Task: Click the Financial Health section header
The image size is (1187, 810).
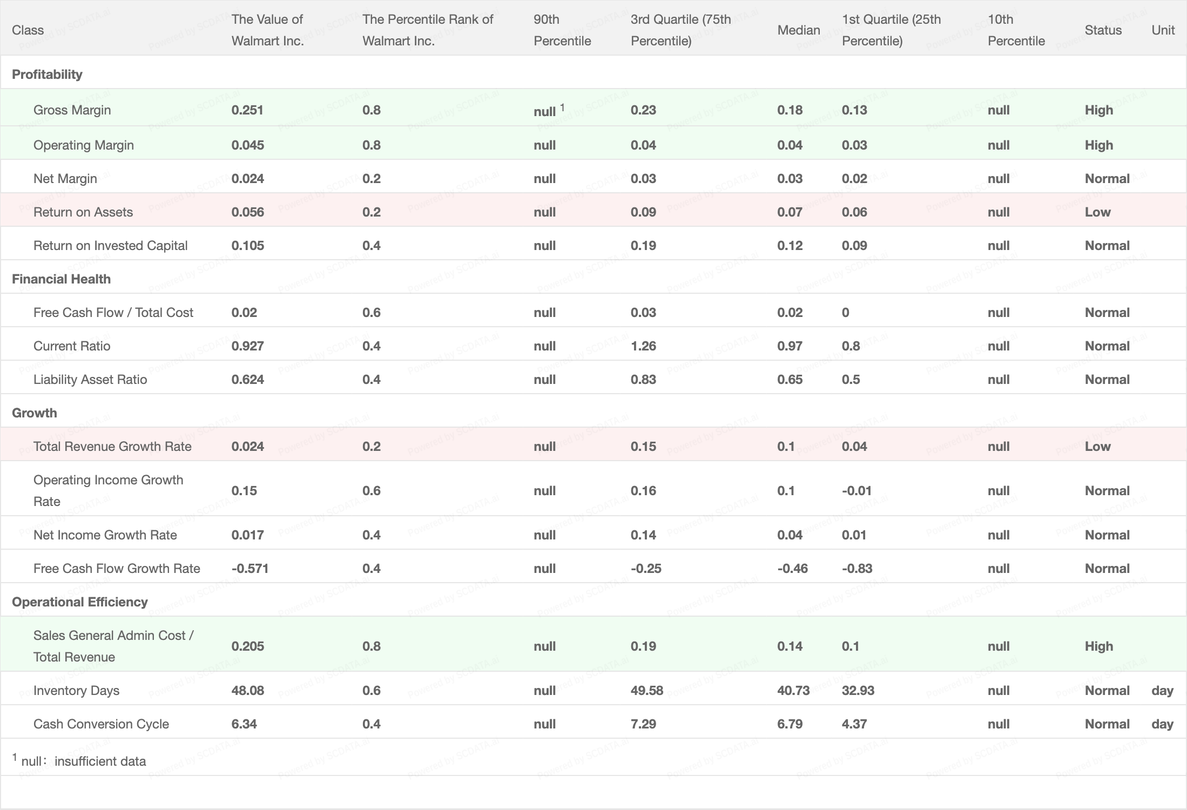Action: [x=61, y=279]
